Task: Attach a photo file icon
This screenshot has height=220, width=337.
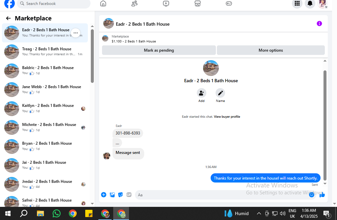Action: tap(112, 195)
